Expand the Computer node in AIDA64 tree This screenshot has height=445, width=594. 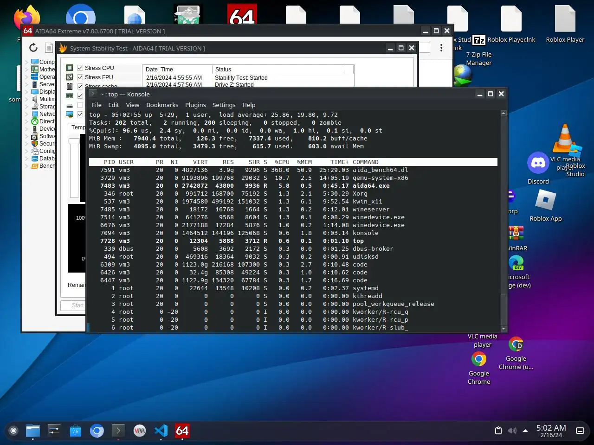coord(26,62)
